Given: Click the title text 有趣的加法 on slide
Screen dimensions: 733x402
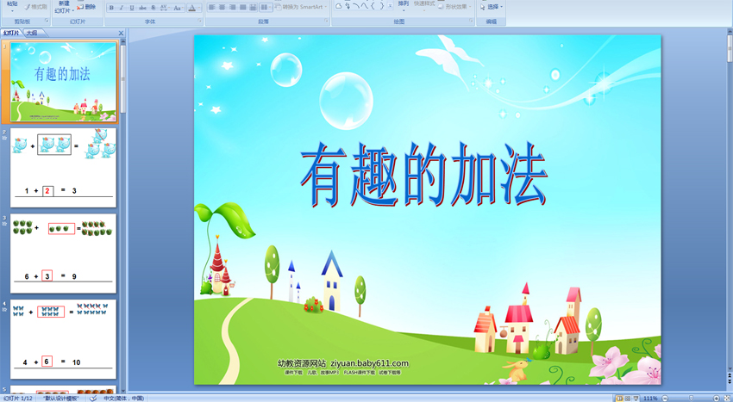Looking at the screenshot, I should [x=423, y=176].
